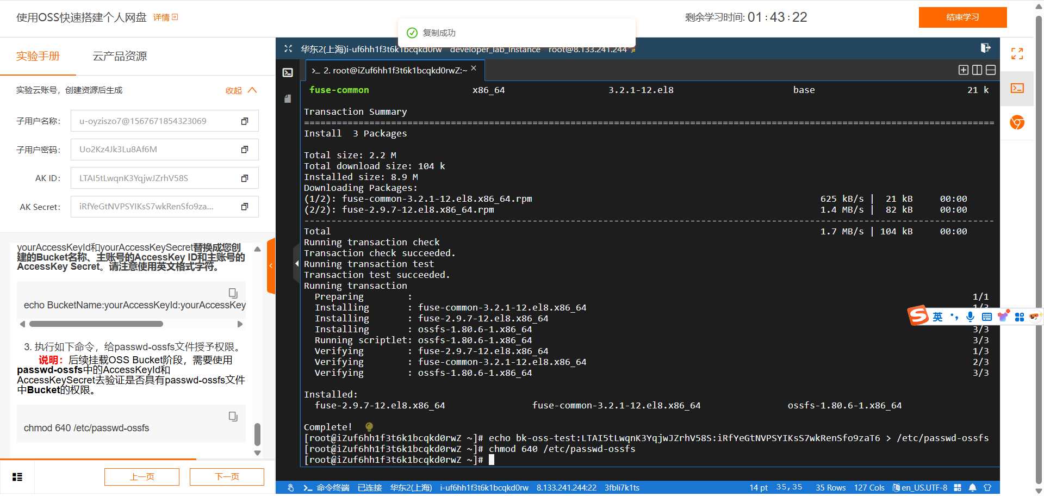Screen dimensions: 1044x496
Task: Click the notification bell in status bar
Action: tap(972, 488)
